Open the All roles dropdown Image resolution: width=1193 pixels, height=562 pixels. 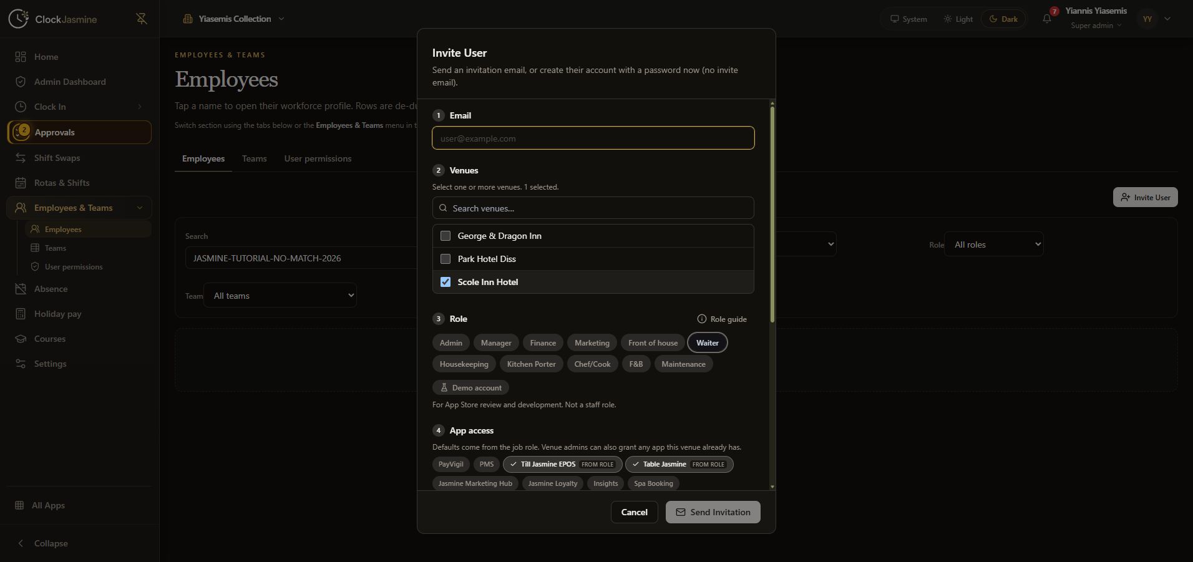994,245
